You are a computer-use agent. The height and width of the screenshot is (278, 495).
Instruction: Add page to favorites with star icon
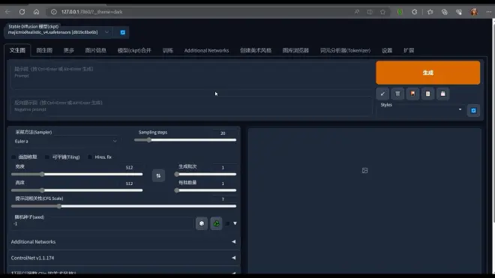pyautogui.click(x=383, y=12)
